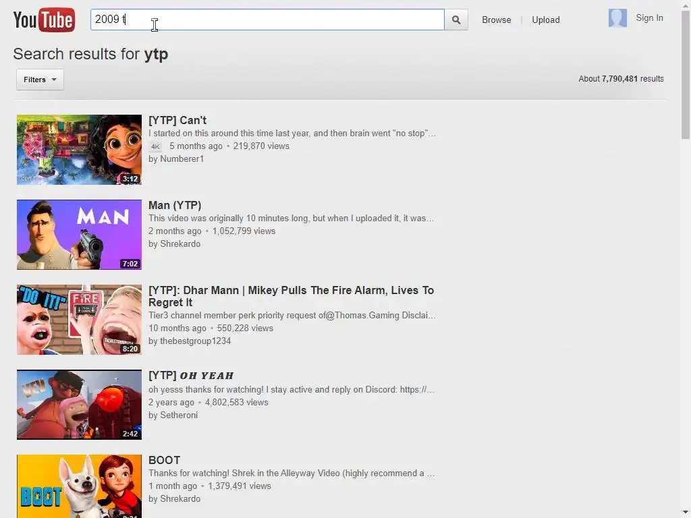The height and width of the screenshot is (518, 691).
Task: Click description 'Tier3 channel member perk'
Action: (292, 316)
